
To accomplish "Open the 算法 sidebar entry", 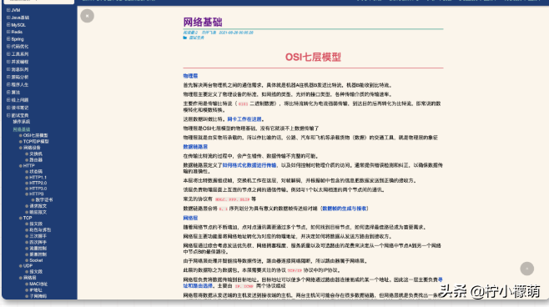I will pyautogui.click(x=16, y=93).
